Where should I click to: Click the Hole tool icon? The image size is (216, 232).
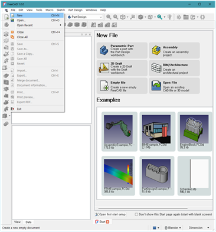6,82
